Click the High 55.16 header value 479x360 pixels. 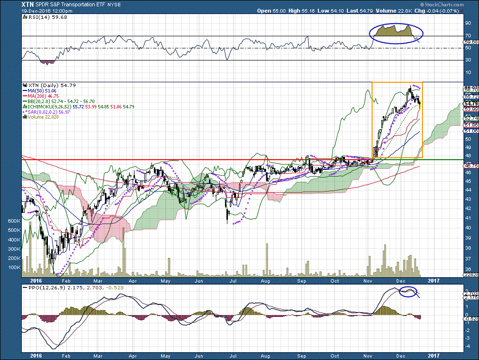(x=301, y=11)
